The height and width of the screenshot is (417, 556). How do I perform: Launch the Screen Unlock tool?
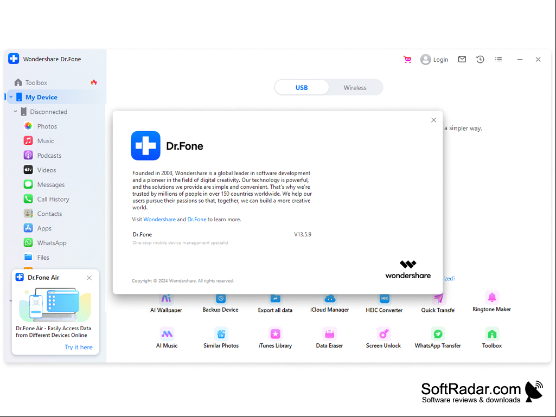pos(384,338)
